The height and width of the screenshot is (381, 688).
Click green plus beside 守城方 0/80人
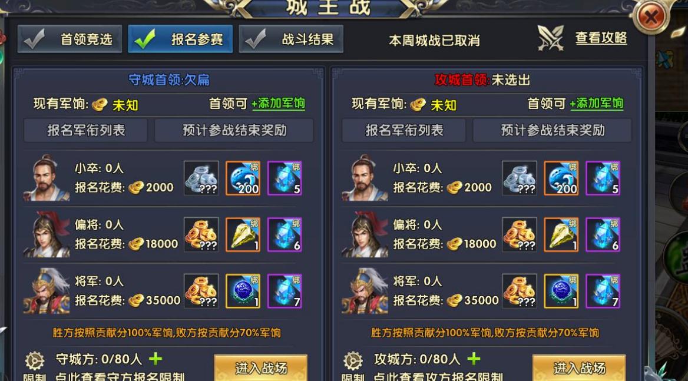coord(156,359)
